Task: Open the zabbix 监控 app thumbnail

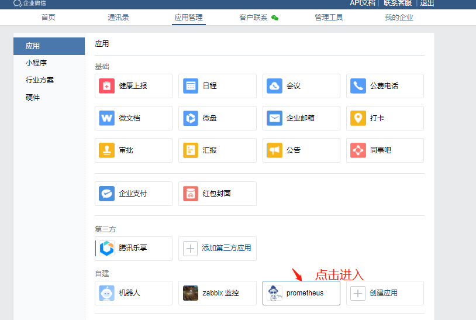Action: click(x=191, y=293)
